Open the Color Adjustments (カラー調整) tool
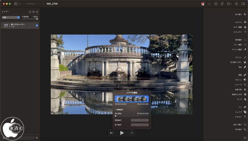 click(245, 27)
